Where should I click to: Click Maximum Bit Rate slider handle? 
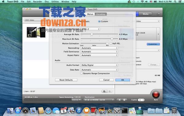click(112, 39)
